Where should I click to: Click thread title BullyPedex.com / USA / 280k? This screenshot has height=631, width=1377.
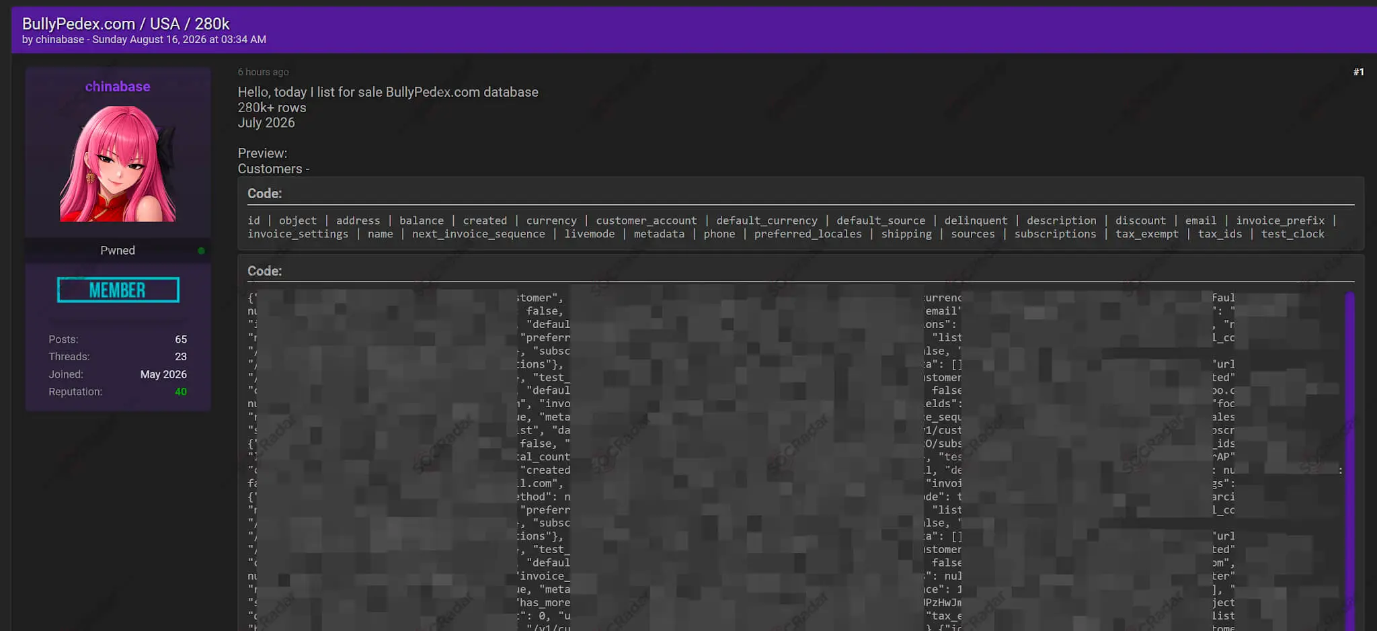(126, 24)
